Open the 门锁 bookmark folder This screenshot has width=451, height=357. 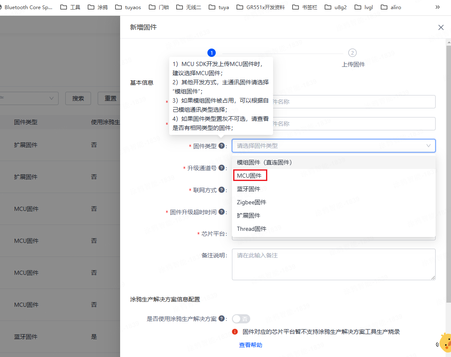click(x=159, y=7)
